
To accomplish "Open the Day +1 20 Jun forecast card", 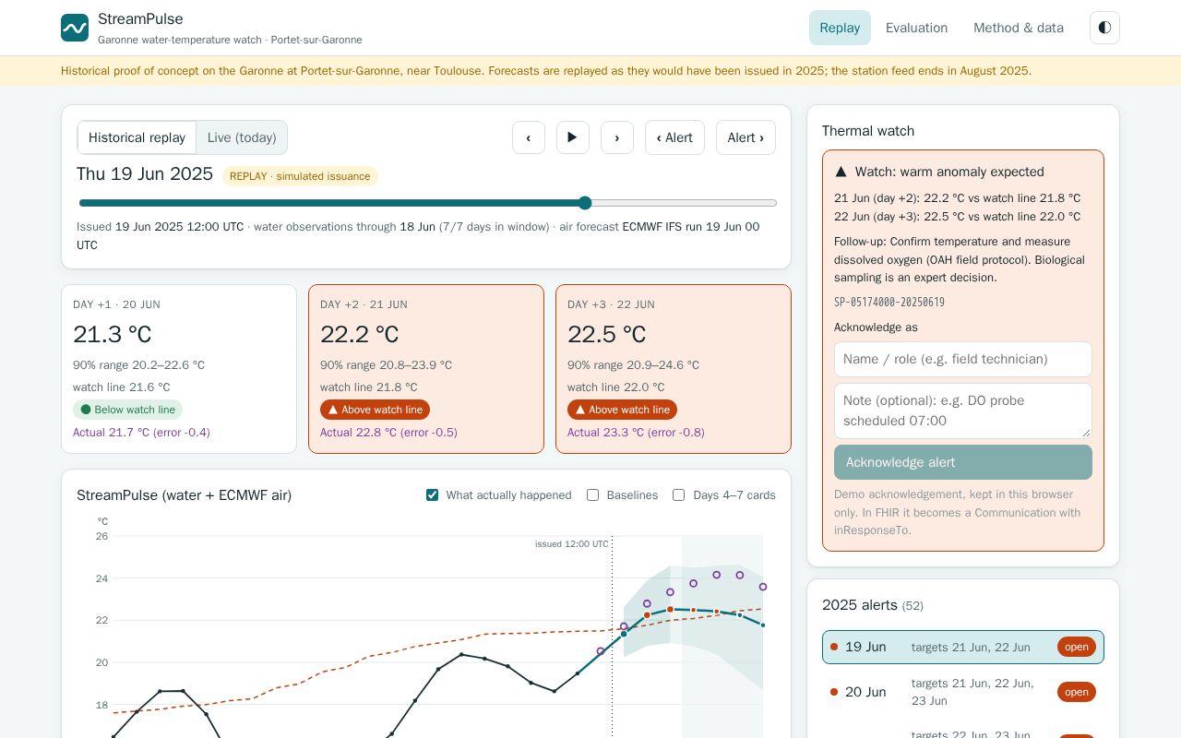I will click(x=179, y=369).
